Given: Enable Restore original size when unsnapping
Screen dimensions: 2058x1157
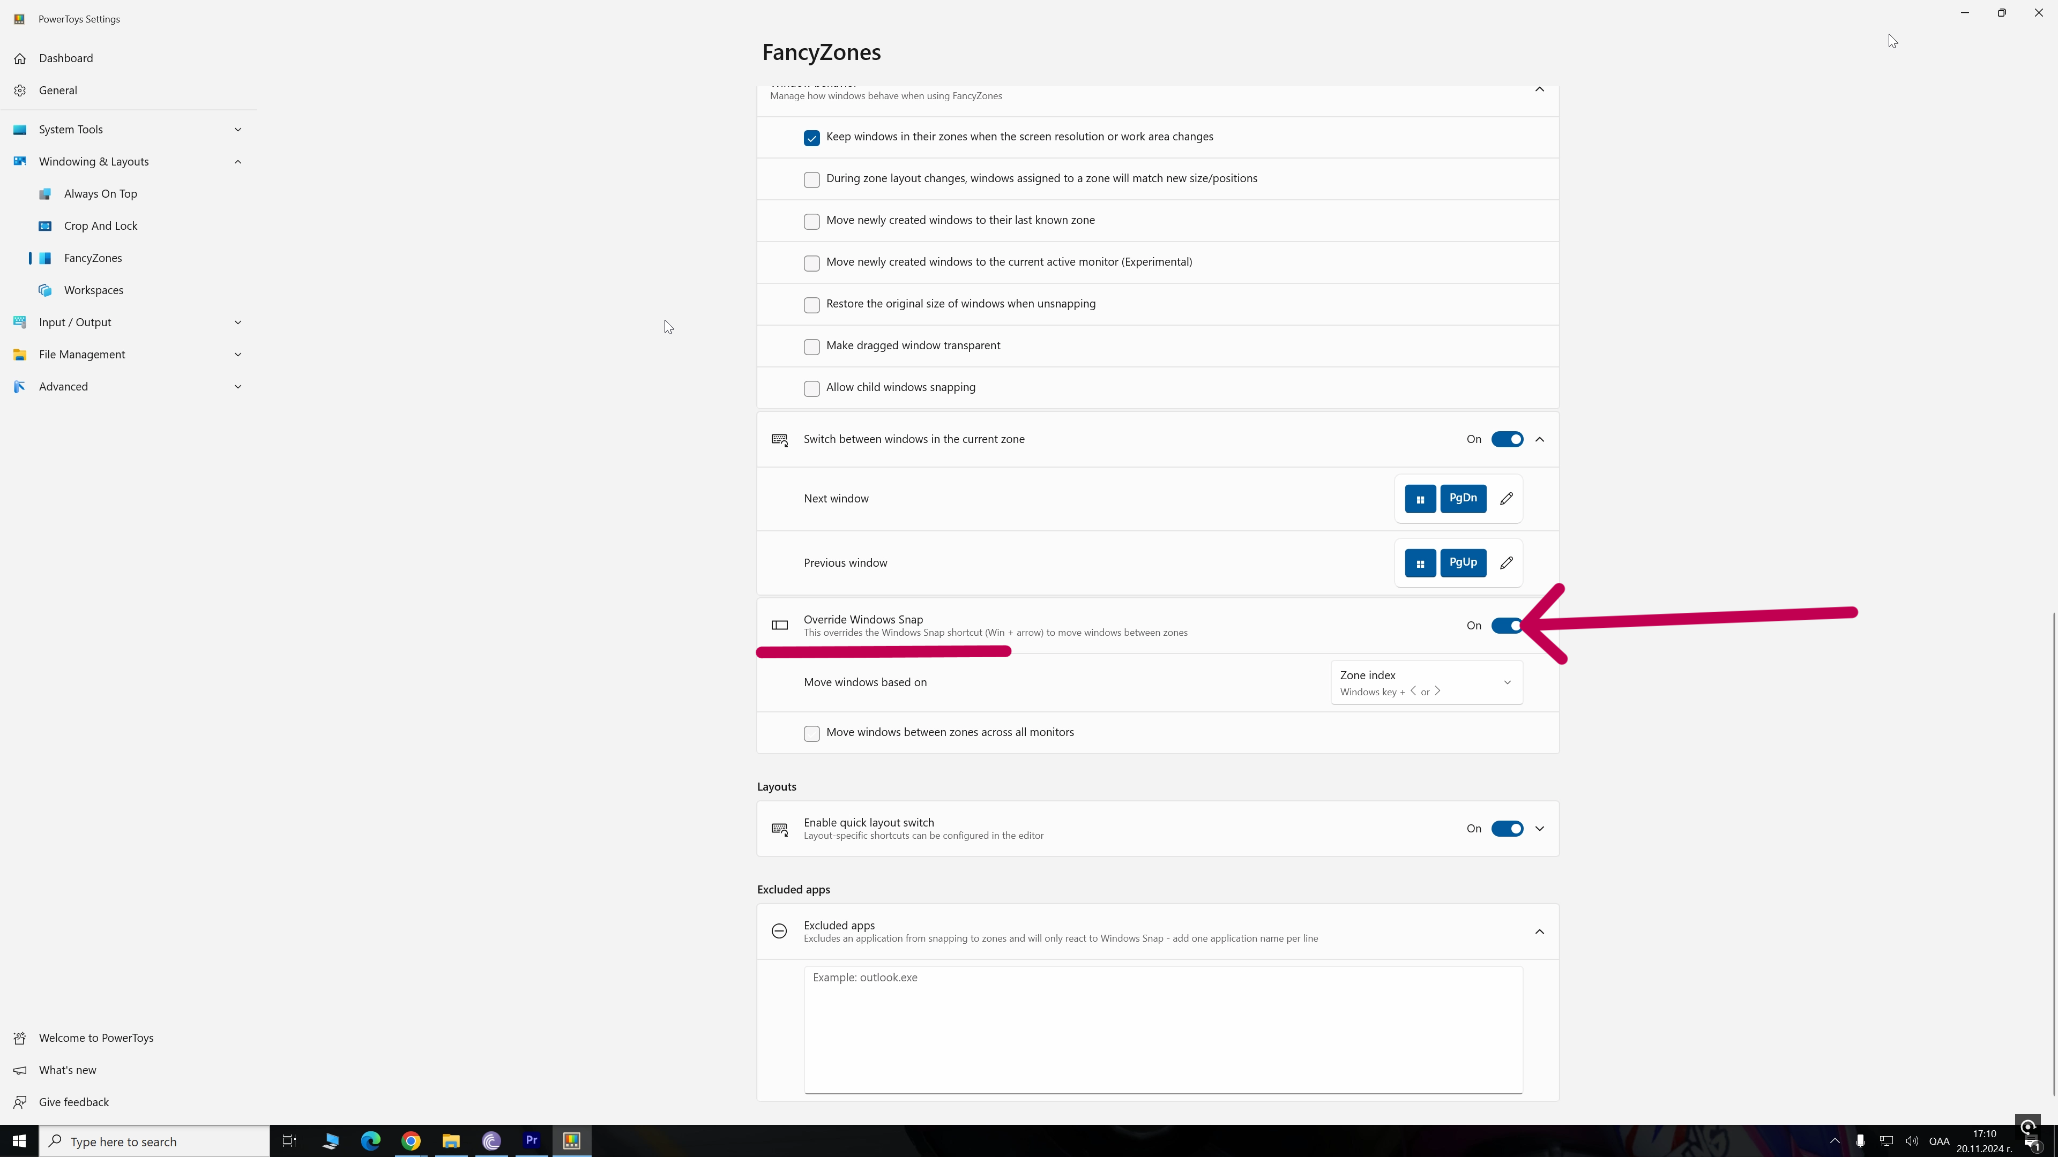Looking at the screenshot, I should click(x=812, y=305).
